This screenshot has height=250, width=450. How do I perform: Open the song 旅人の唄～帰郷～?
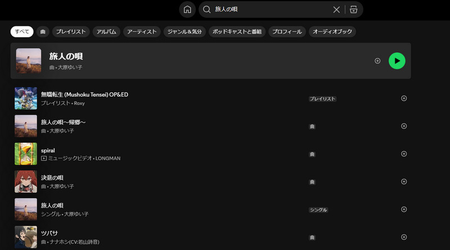click(x=63, y=122)
